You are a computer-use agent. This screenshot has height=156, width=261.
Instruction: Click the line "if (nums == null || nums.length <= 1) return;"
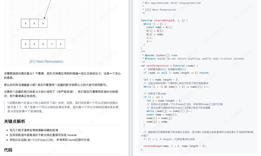pos(177,73)
